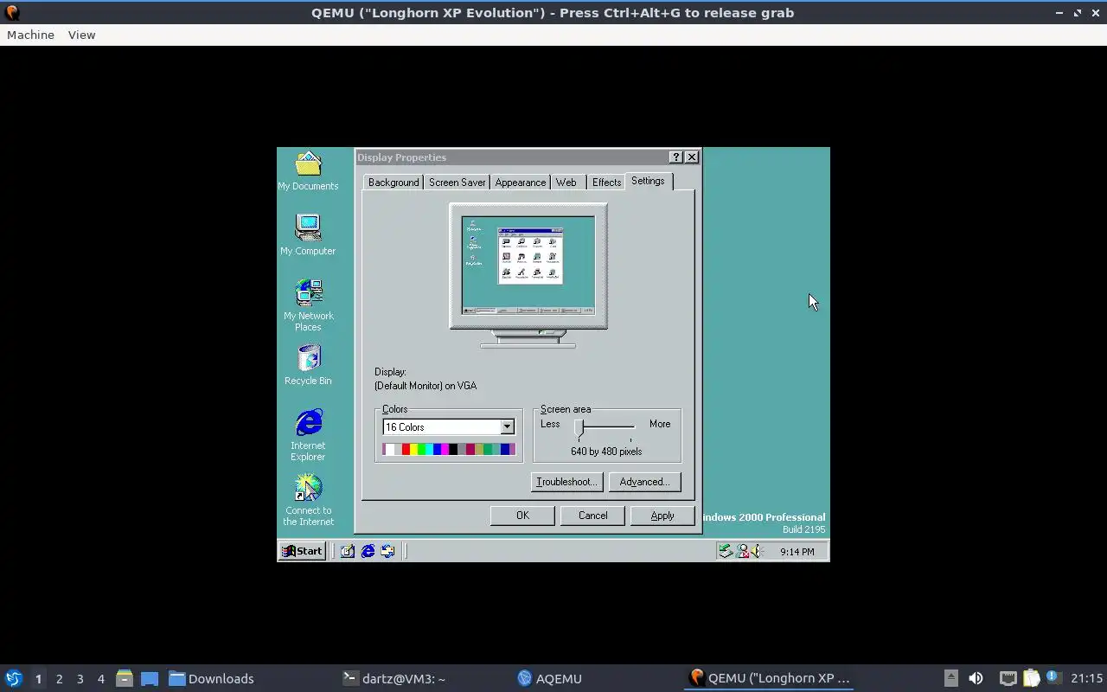Close the Display Properties dialog
1107x692 pixels.
coord(692,157)
